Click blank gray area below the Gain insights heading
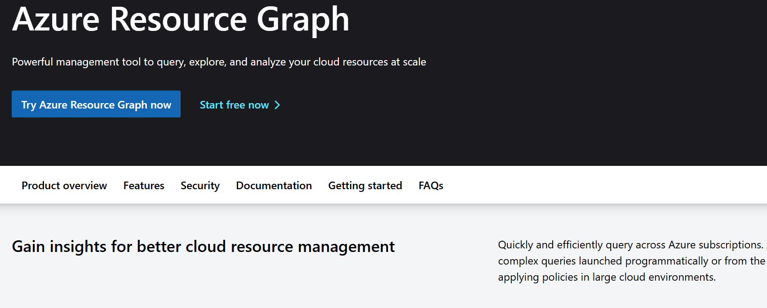This screenshot has width=767, height=308. click(x=203, y=287)
